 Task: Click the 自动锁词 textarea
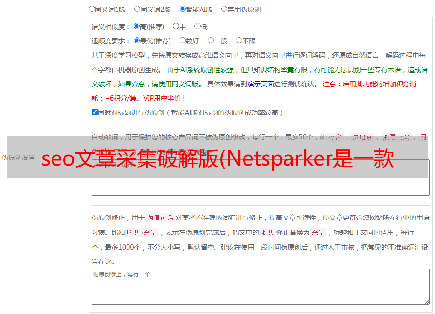261,178
